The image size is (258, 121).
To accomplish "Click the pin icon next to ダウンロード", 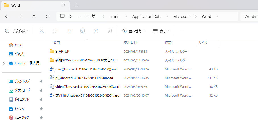I will (x=41, y=90).
